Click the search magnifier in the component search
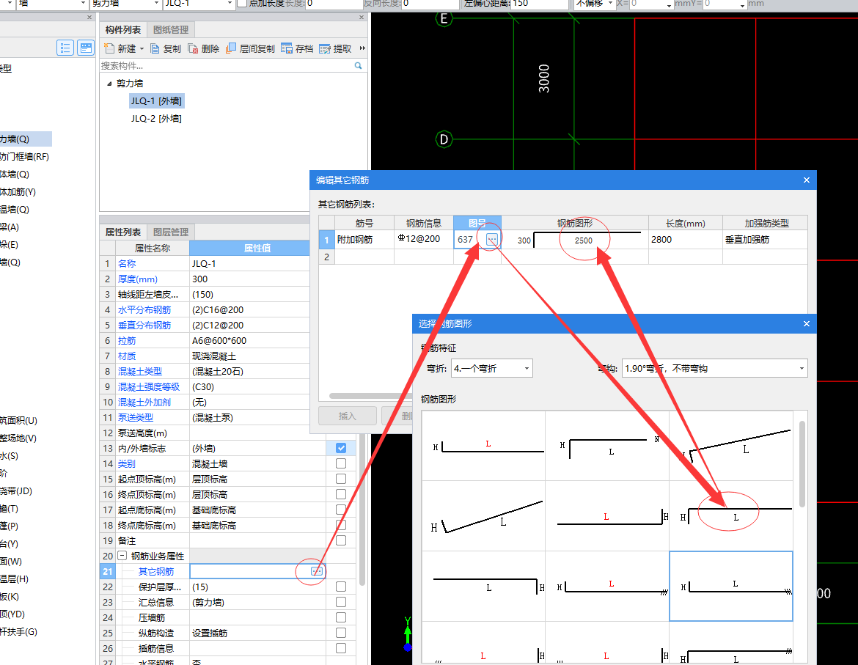858x665 pixels. [359, 66]
